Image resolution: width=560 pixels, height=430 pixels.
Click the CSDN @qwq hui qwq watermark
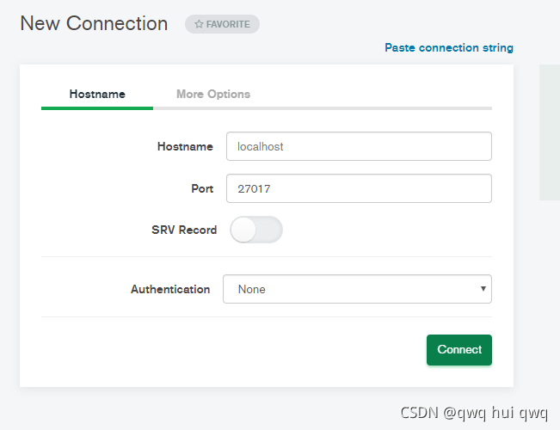click(474, 413)
